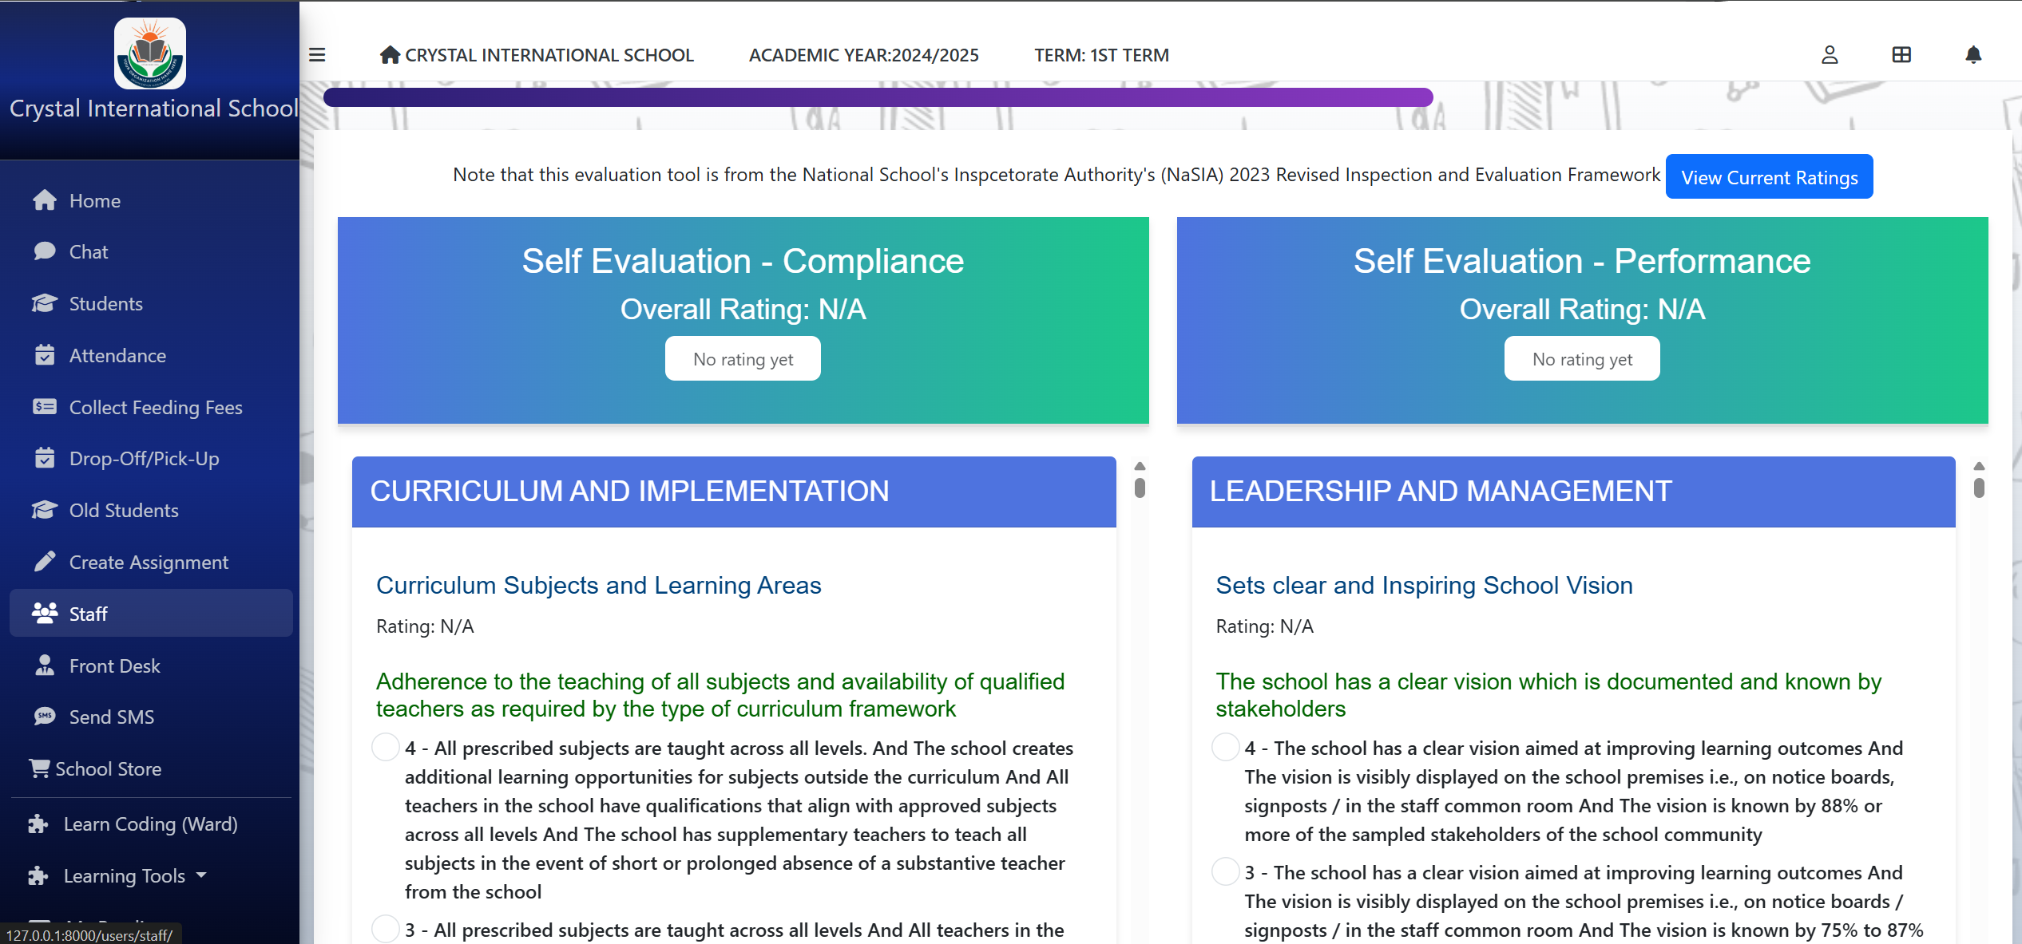Select rating 3 for curriculum subjects adherence
The width and height of the screenshot is (2022, 944).
click(386, 930)
